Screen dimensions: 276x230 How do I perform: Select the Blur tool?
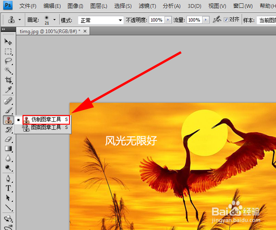pyautogui.click(x=8, y=158)
